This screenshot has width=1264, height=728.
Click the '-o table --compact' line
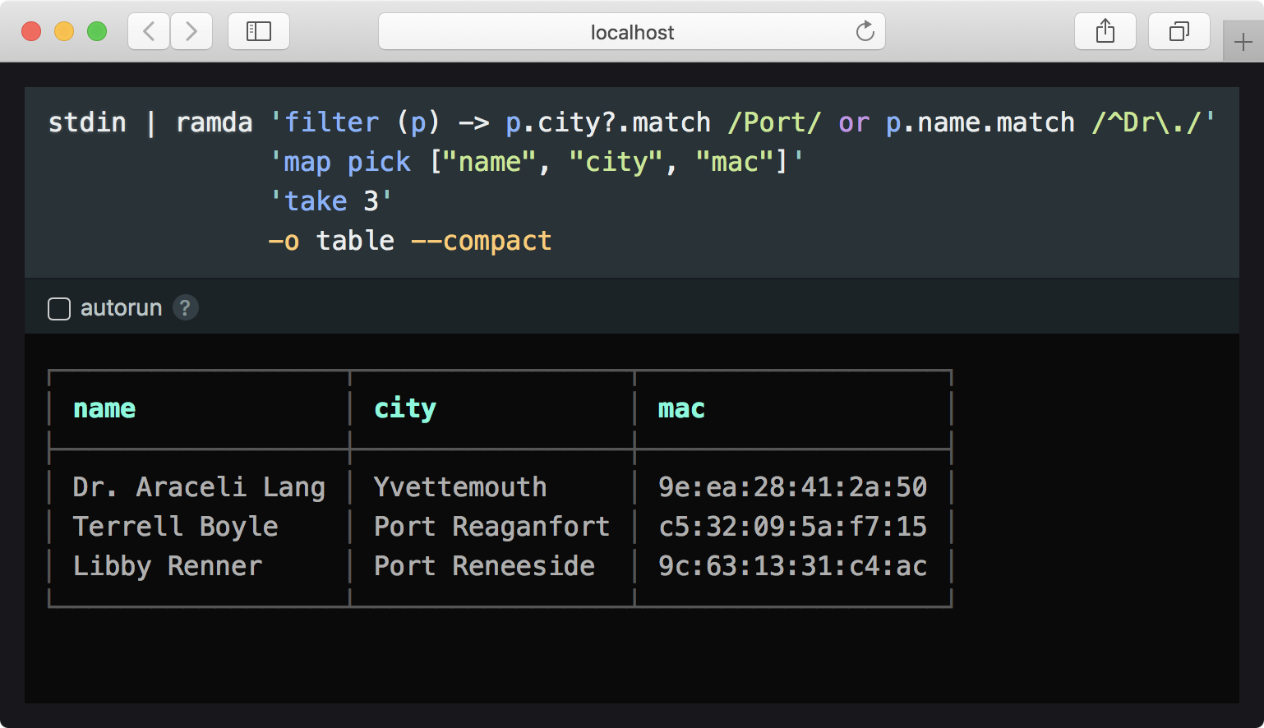pyautogui.click(x=410, y=241)
